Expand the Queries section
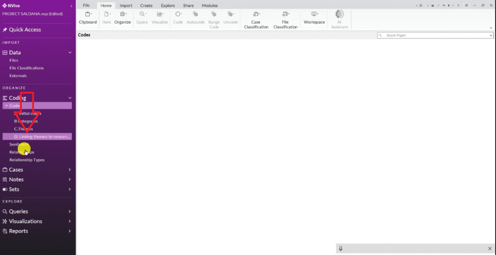 pos(70,212)
